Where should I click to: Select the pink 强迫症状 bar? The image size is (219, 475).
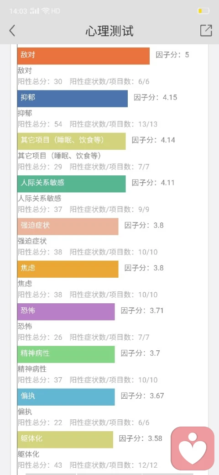tap(68, 226)
